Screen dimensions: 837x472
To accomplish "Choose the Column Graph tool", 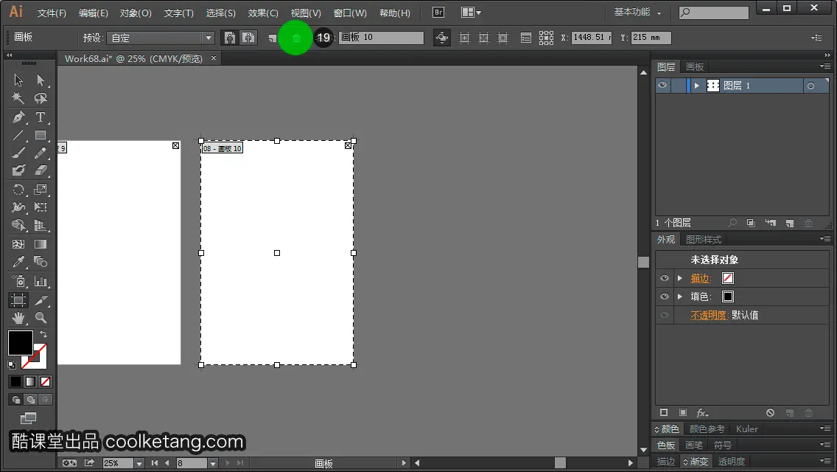I will coord(41,281).
